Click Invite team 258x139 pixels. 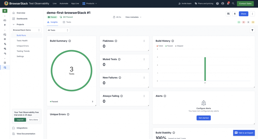[185, 4]
